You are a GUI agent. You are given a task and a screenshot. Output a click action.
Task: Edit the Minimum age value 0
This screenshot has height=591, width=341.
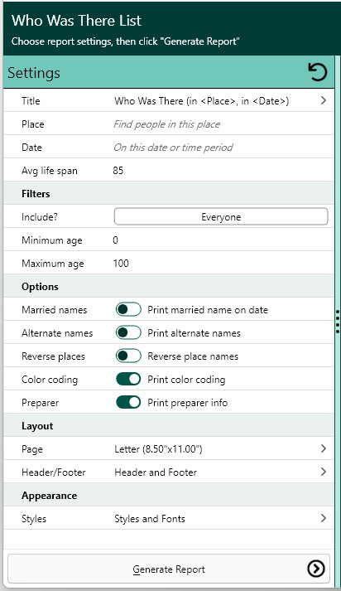pyautogui.click(x=115, y=240)
